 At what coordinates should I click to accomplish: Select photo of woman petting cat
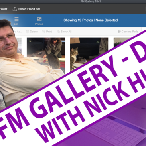[x=46, y=55]
